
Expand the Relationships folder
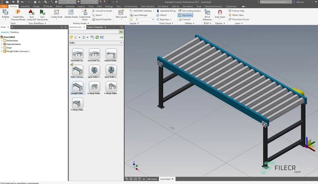click(x=2, y=41)
